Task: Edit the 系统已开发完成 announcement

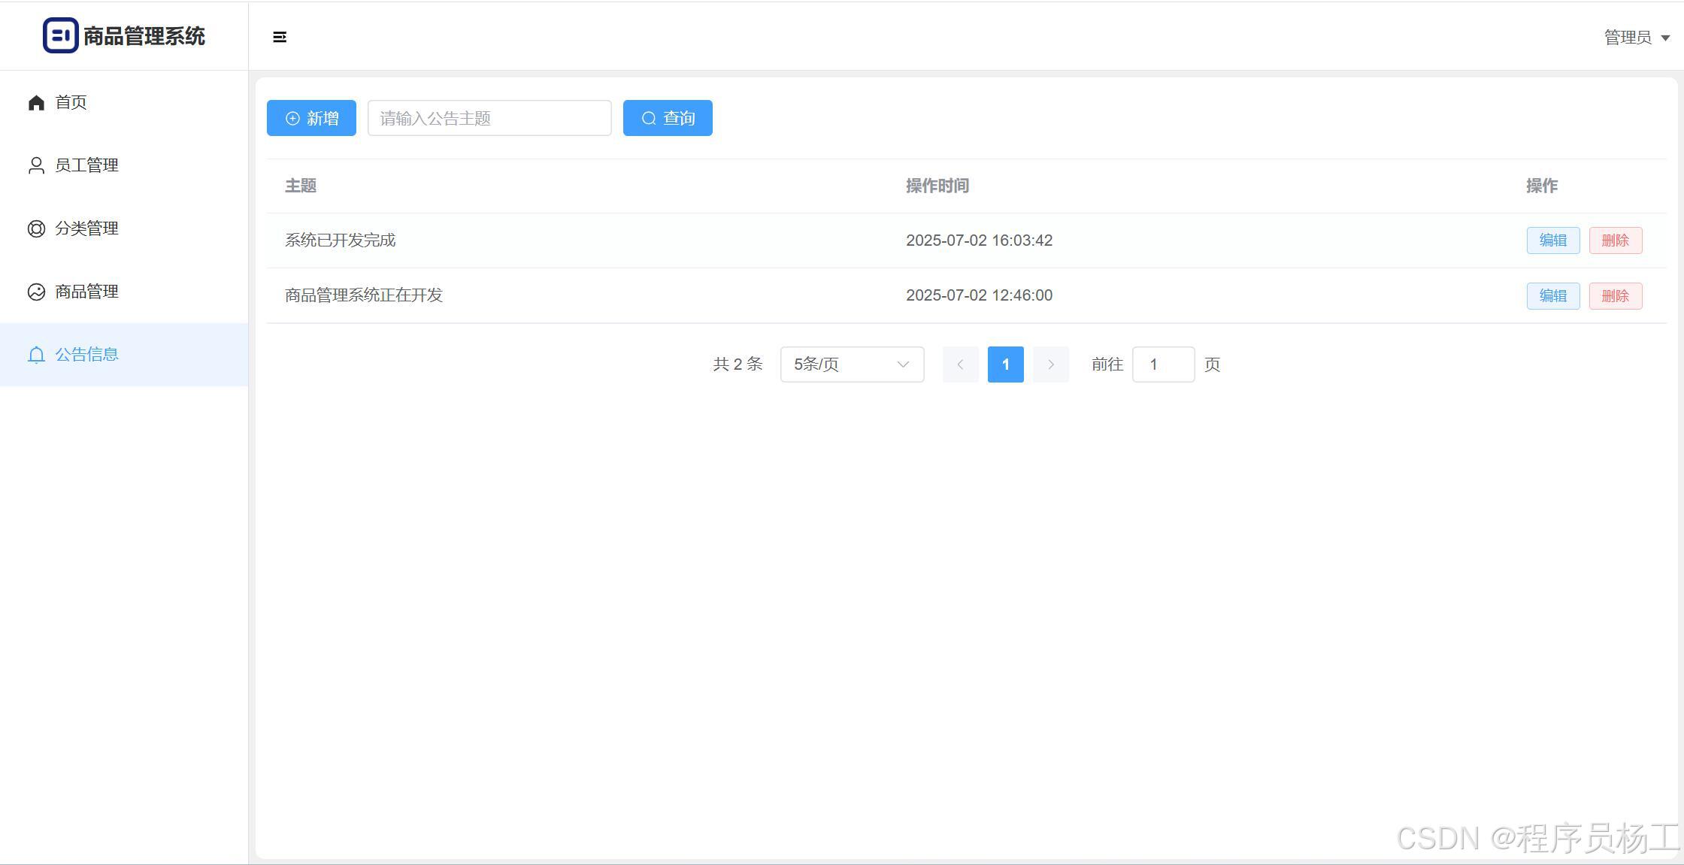Action: 1552,240
